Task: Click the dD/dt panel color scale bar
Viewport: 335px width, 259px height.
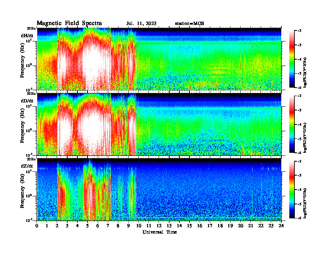Action: [x=291, y=124]
